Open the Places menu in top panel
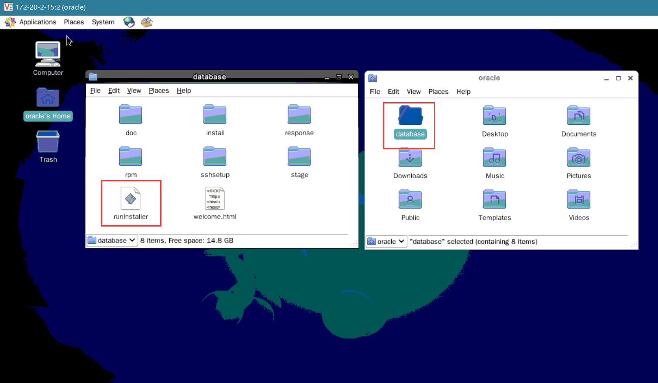 click(x=74, y=22)
